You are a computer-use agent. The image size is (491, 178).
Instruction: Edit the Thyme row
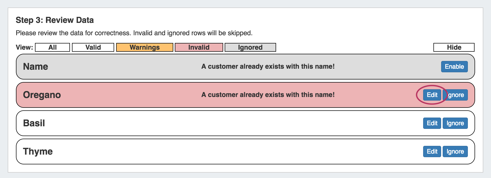(x=432, y=152)
